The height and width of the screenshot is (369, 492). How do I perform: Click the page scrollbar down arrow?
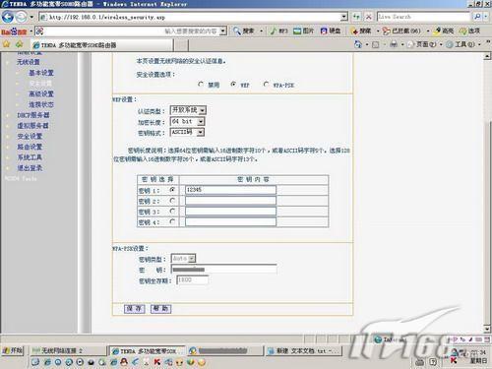[x=487, y=329]
